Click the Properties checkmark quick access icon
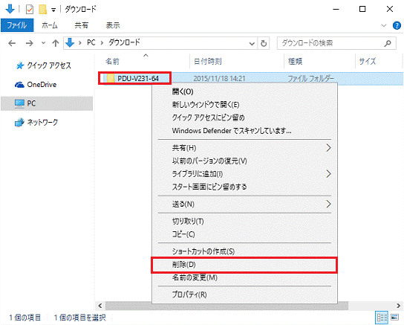The width and height of the screenshot is (404, 325). point(30,10)
